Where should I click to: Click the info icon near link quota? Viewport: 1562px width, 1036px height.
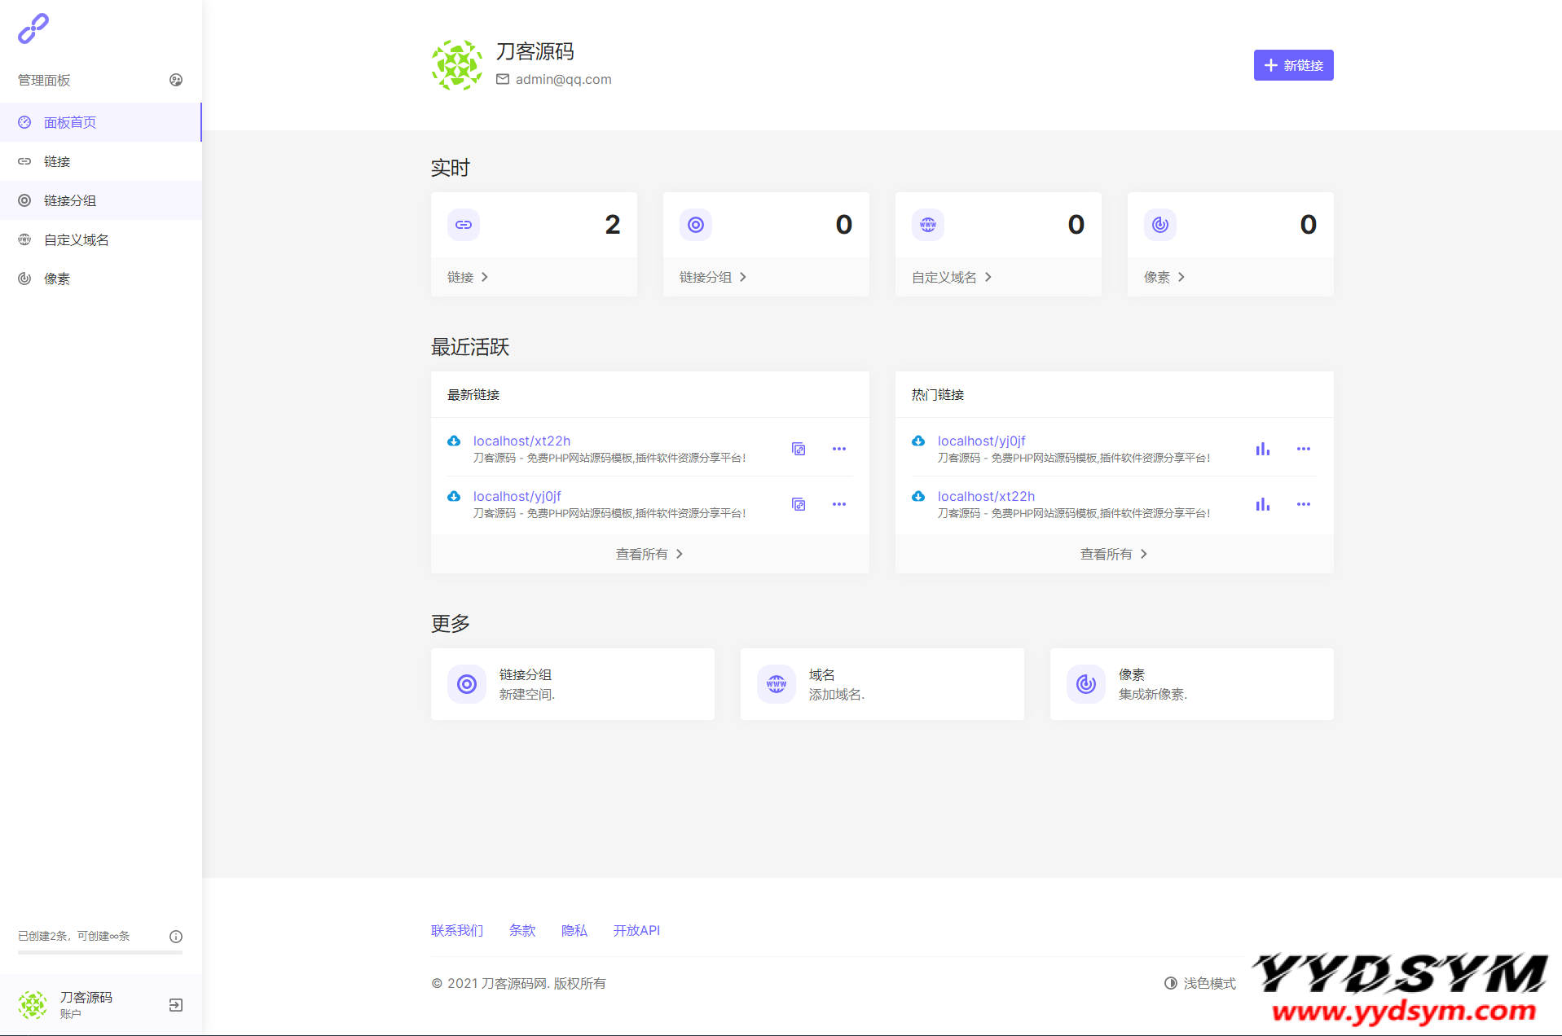(x=175, y=937)
